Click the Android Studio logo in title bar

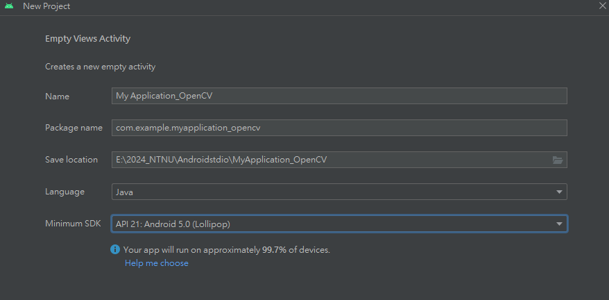point(9,6)
